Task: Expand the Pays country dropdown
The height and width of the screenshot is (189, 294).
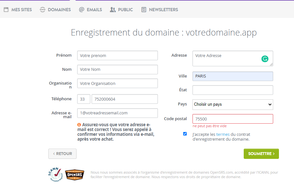Action: [233, 104]
